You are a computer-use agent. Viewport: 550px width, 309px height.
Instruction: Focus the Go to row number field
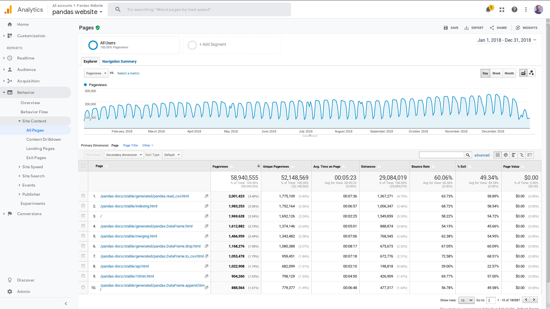point(491,300)
